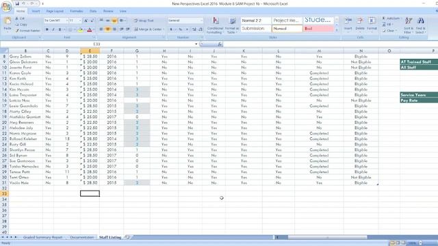Save workbook via Quick Access floppy icon
The image size is (438, 246).
point(17,3)
